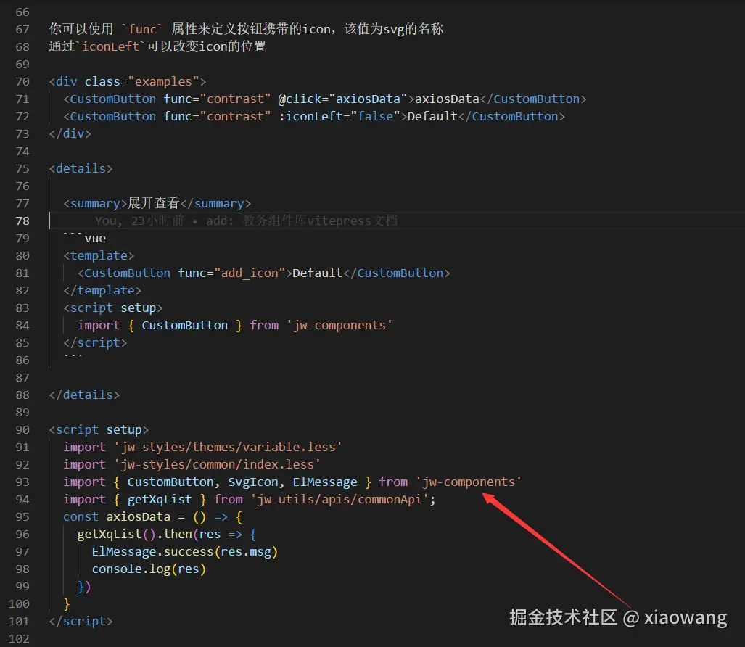Click :iconLeft="false" attribute on line 72
Image resolution: width=745 pixels, height=647 pixels.
[339, 117]
